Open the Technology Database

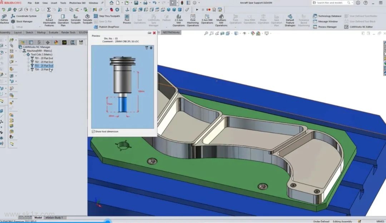click(x=327, y=16)
